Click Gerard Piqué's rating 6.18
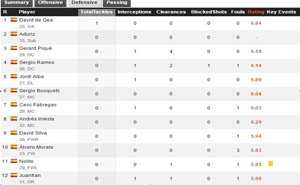300x185 pixels. (256, 52)
